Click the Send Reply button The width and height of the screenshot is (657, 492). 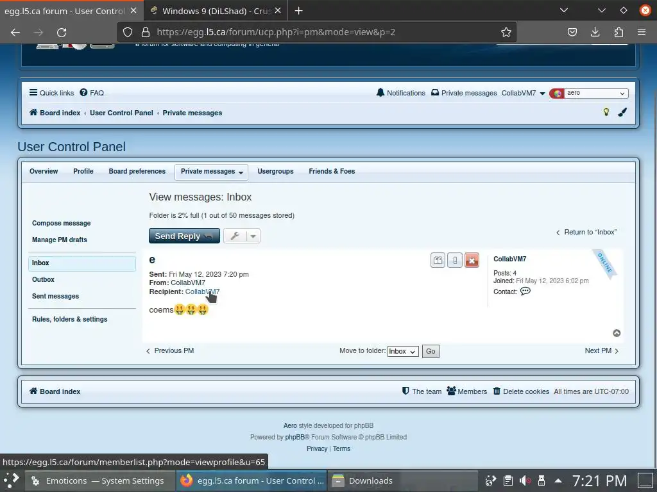(x=184, y=236)
